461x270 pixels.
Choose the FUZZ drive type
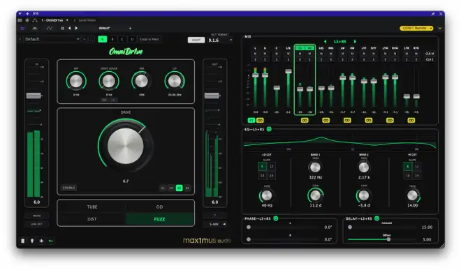[x=159, y=219]
